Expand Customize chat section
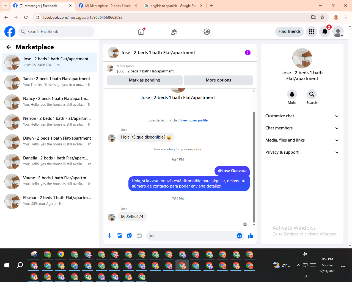Screen dimensions: 352x282 (302, 116)
